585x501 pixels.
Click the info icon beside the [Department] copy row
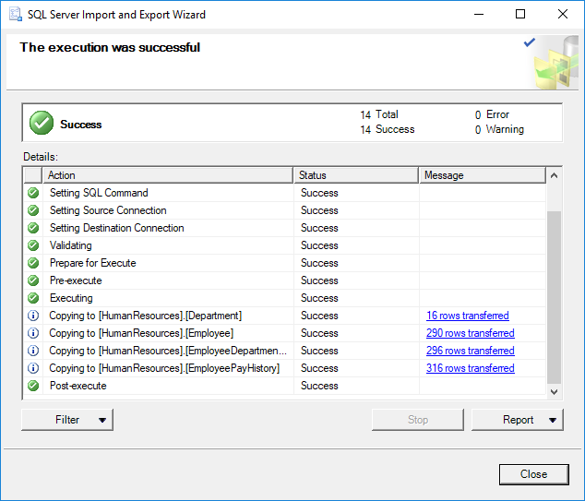point(33,316)
